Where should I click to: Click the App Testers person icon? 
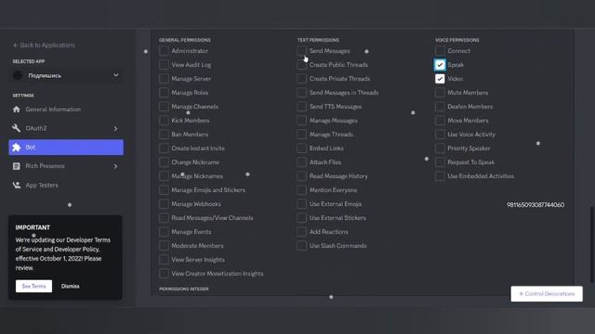click(17, 186)
